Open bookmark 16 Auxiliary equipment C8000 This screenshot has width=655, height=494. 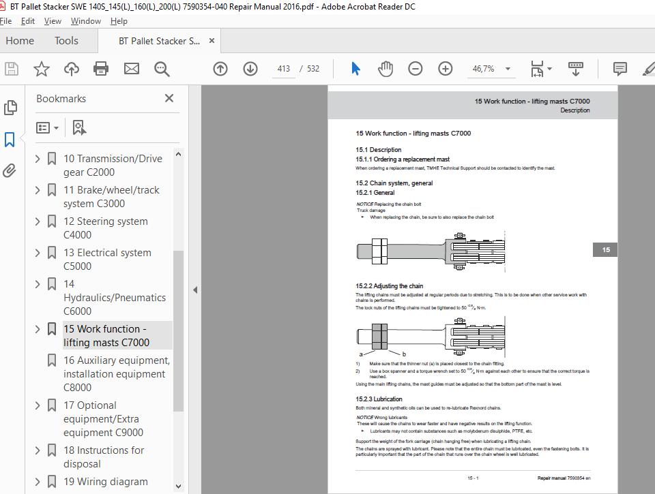(117, 374)
